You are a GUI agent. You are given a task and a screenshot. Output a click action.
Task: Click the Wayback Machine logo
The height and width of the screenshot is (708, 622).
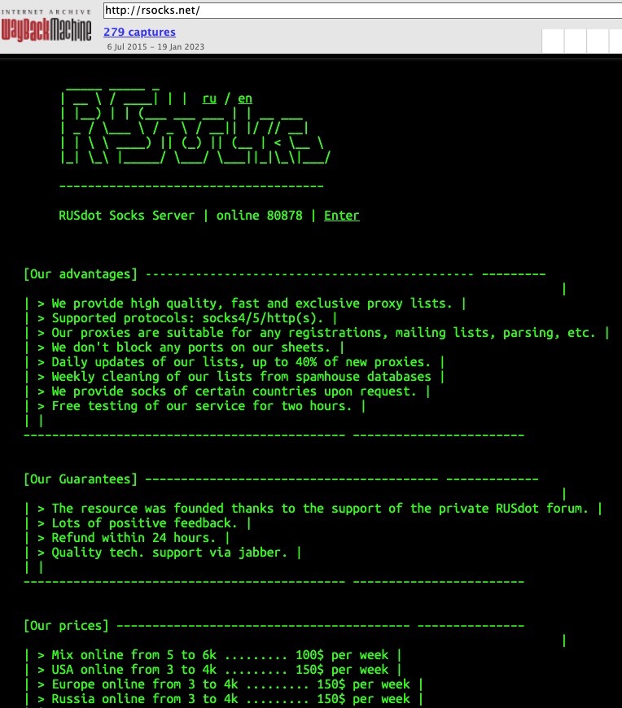tap(46, 31)
